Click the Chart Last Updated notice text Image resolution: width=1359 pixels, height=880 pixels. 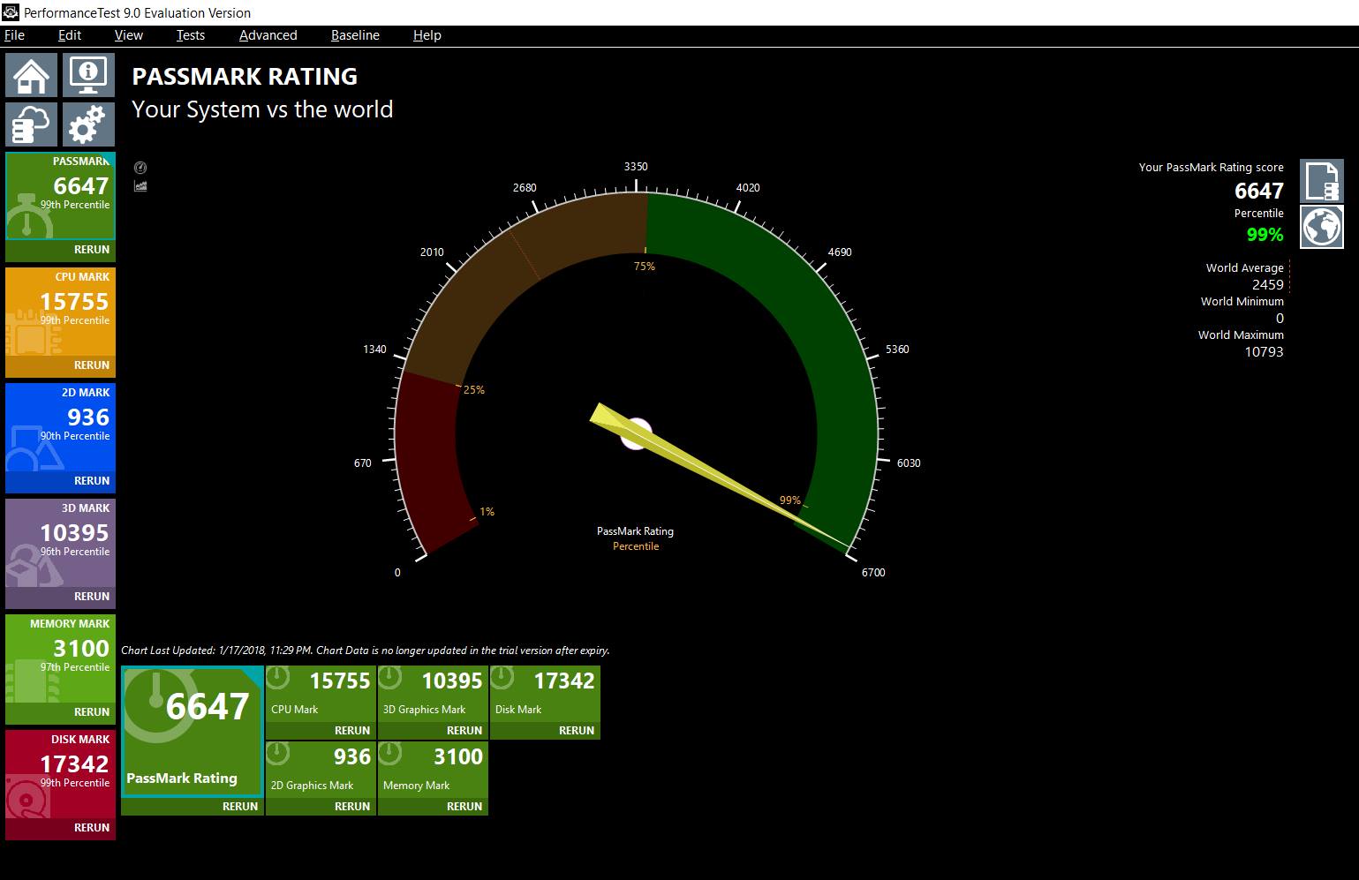point(365,651)
